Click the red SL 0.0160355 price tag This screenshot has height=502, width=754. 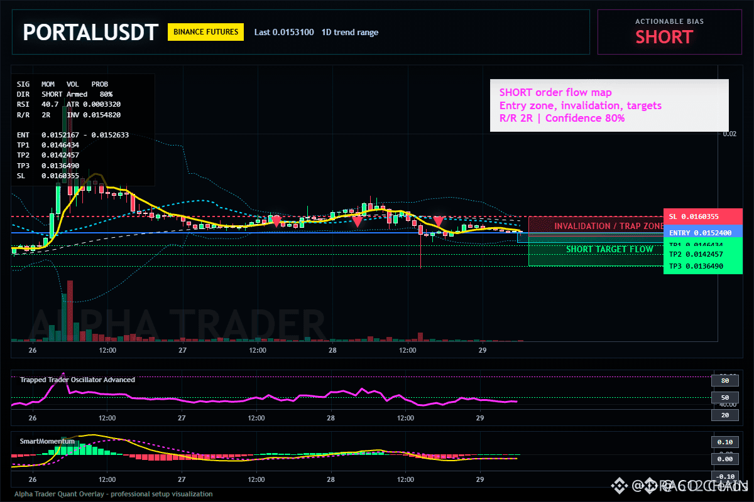[703, 216]
